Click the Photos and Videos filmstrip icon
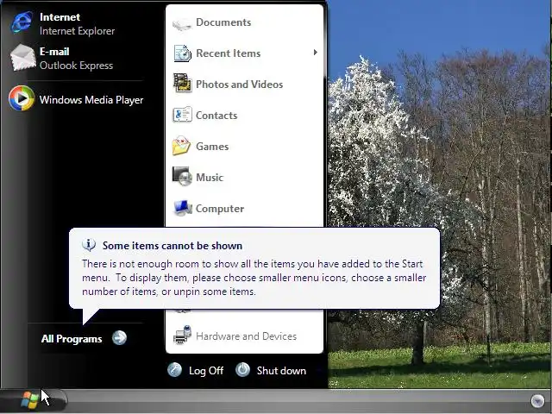This screenshot has width=552, height=414. click(x=182, y=83)
